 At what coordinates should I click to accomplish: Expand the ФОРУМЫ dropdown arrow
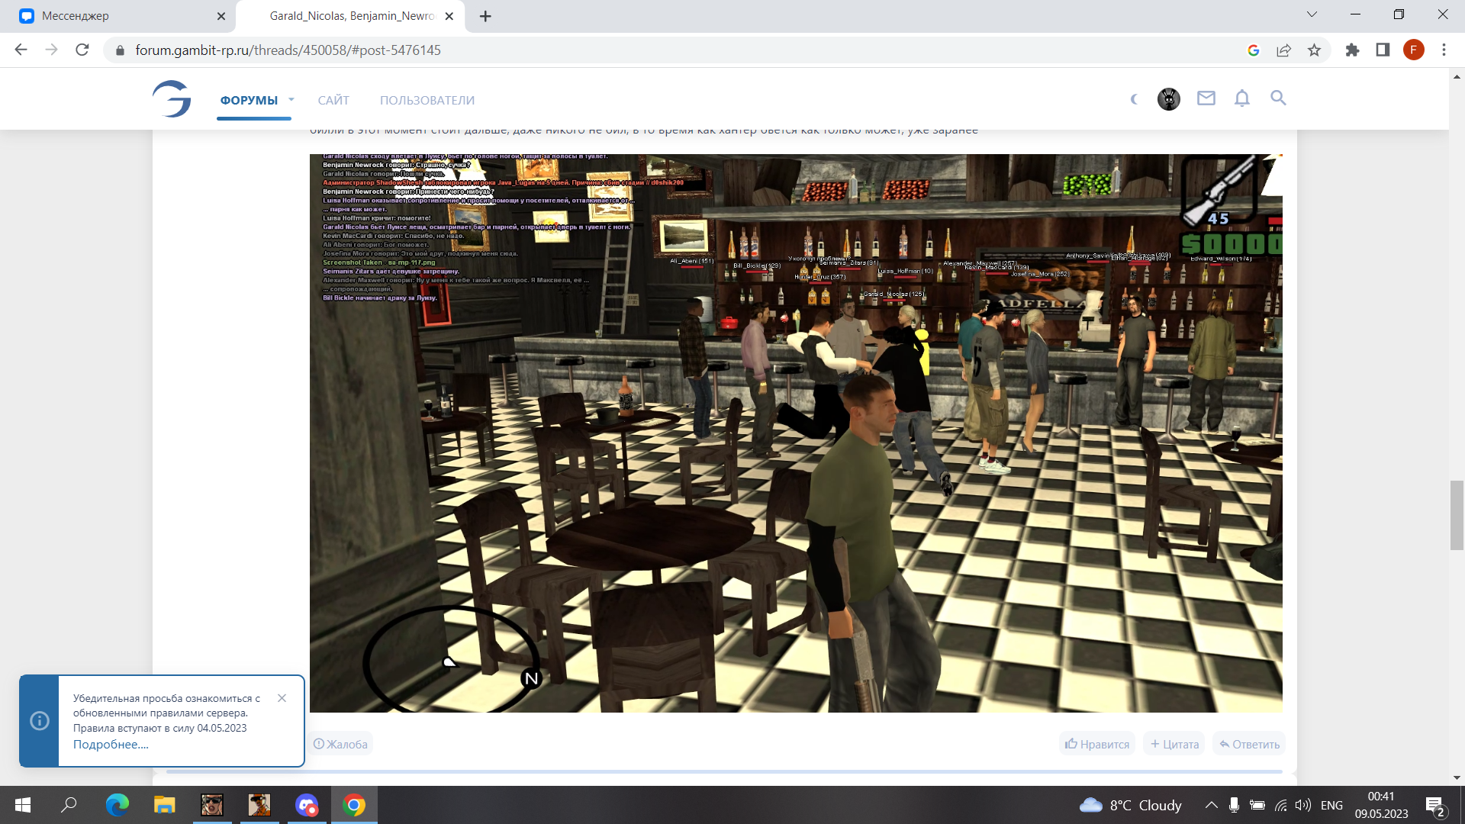click(x=291, y=100)
